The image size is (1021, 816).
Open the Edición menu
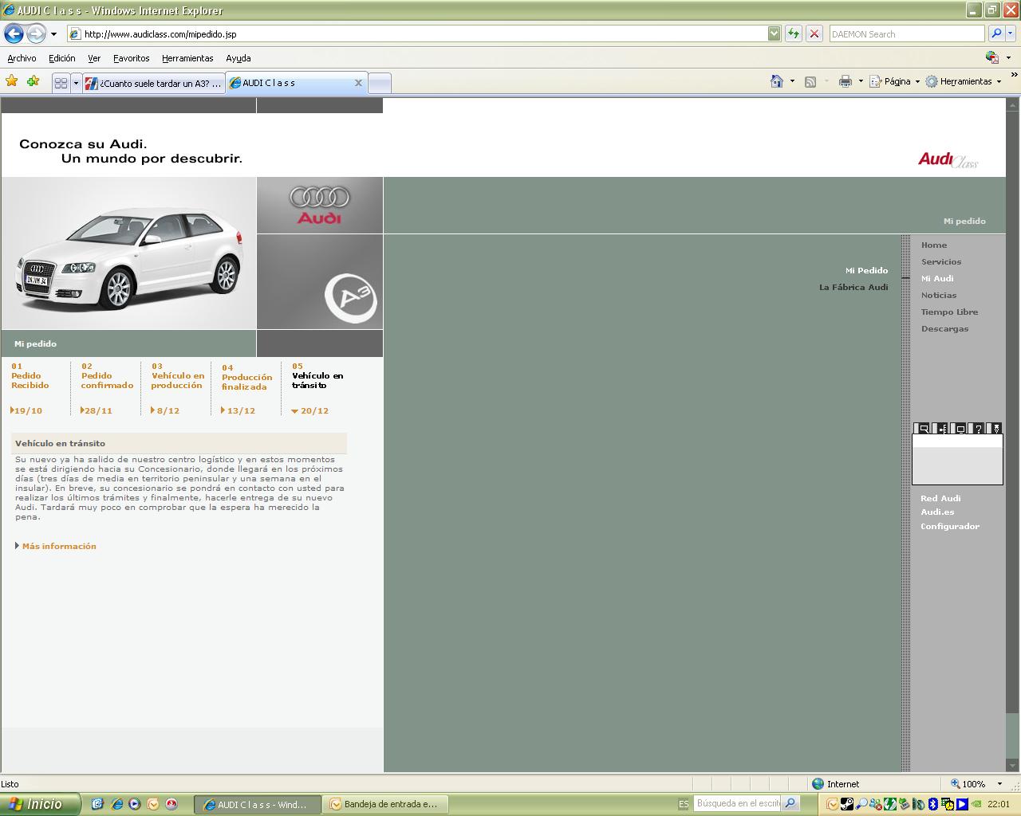(61, 58)
